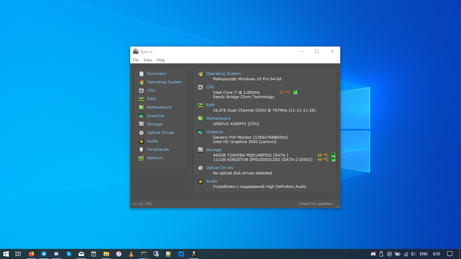Choose the Motherboard icon in the sidebar
This screenshot has width=461, height=259.
(x=141, y=107)
